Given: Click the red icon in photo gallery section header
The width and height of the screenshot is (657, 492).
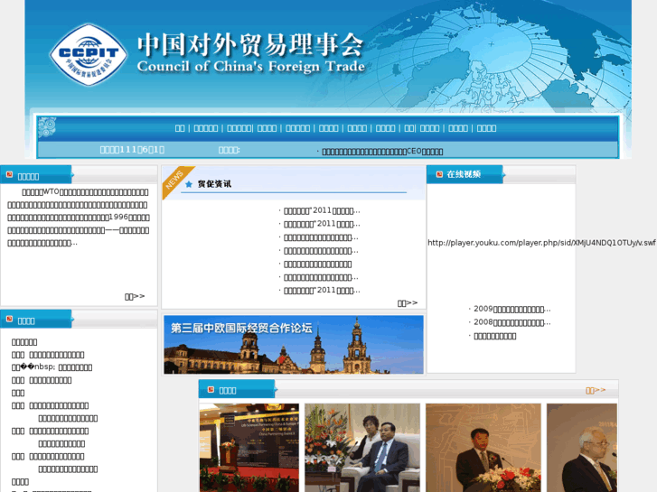Looking at the screenshot, I should tap(211, 390).
